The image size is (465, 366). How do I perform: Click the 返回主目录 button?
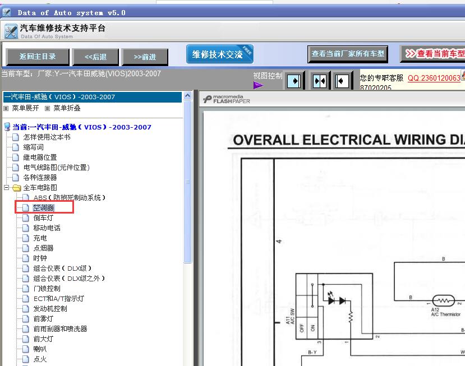click(38, 57)
